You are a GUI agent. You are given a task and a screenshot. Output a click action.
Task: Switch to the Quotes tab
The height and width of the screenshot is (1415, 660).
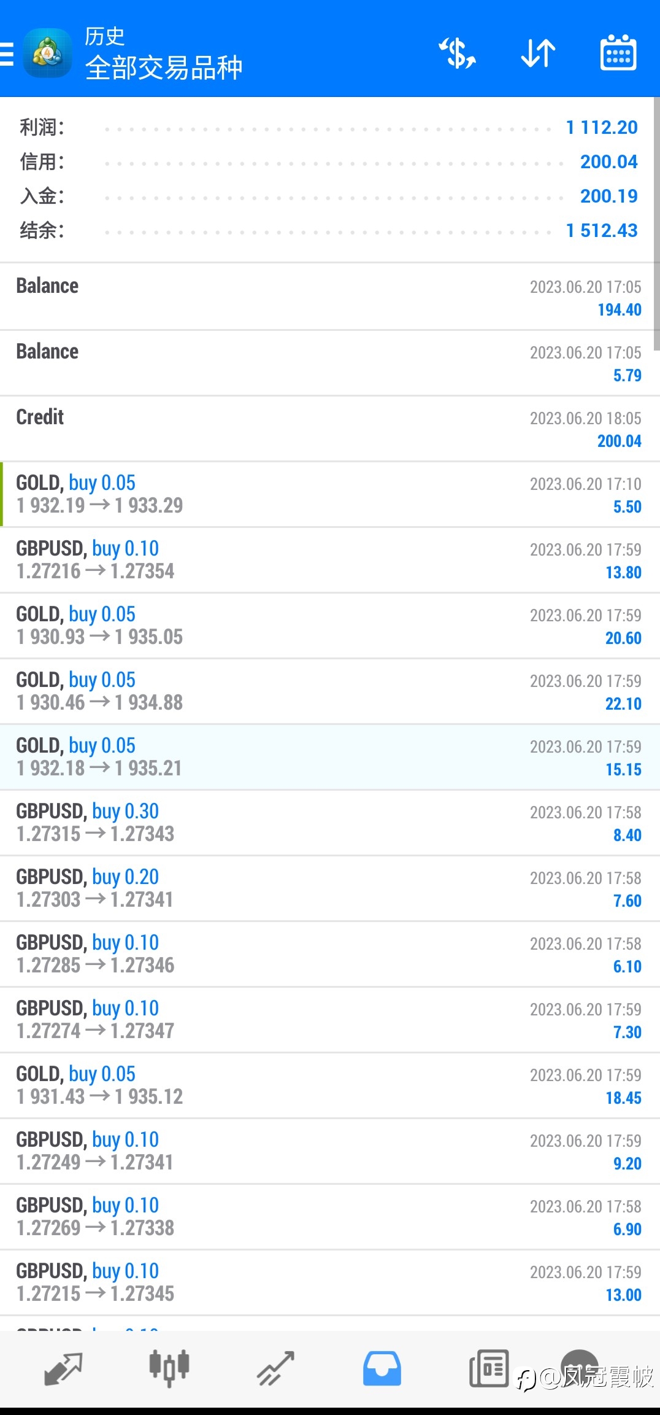(x=63, y=1368)
